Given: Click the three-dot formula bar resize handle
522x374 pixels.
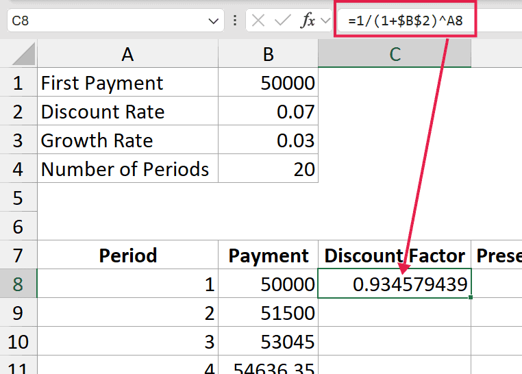Looking at the screenshot, I should tap(235, 21).
